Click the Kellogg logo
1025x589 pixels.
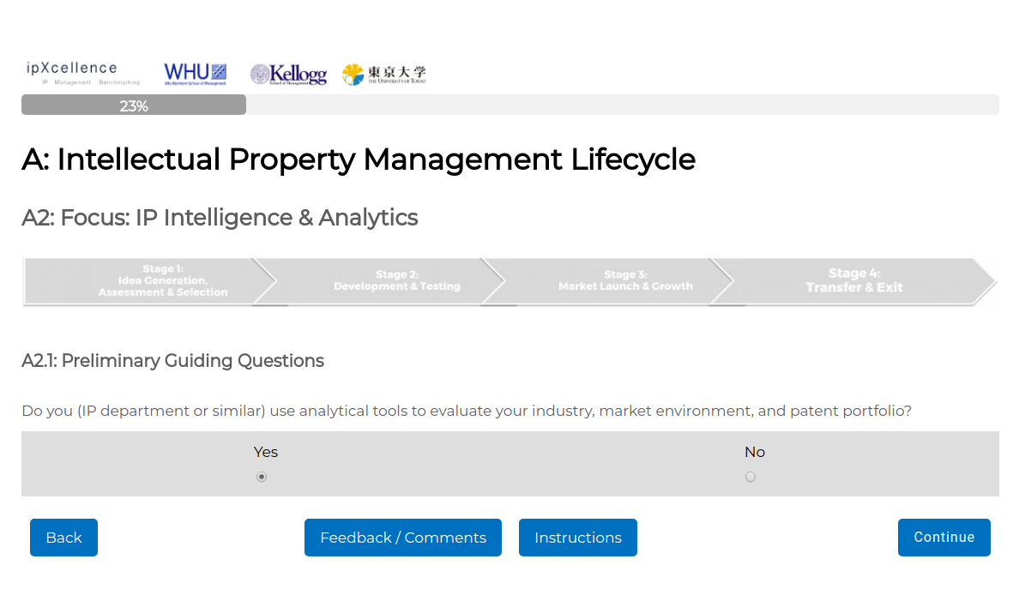(288, 75)
